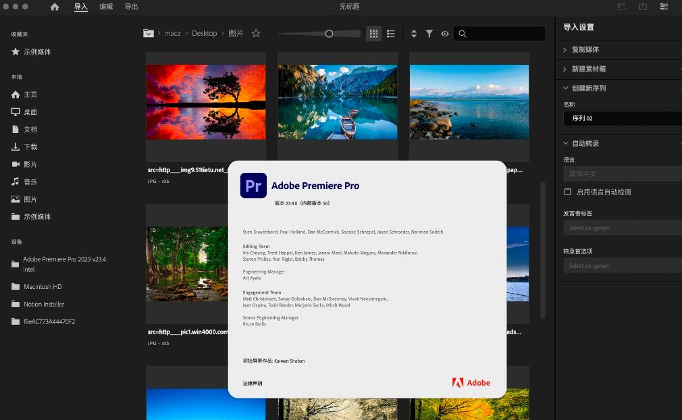Navigate to Desktop in the breadcrumb
The width and height of the screenshot is (682, 420).
pyautogui.click(x=204, y=33)
